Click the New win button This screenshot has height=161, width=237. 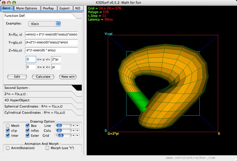tap(68, 77)
